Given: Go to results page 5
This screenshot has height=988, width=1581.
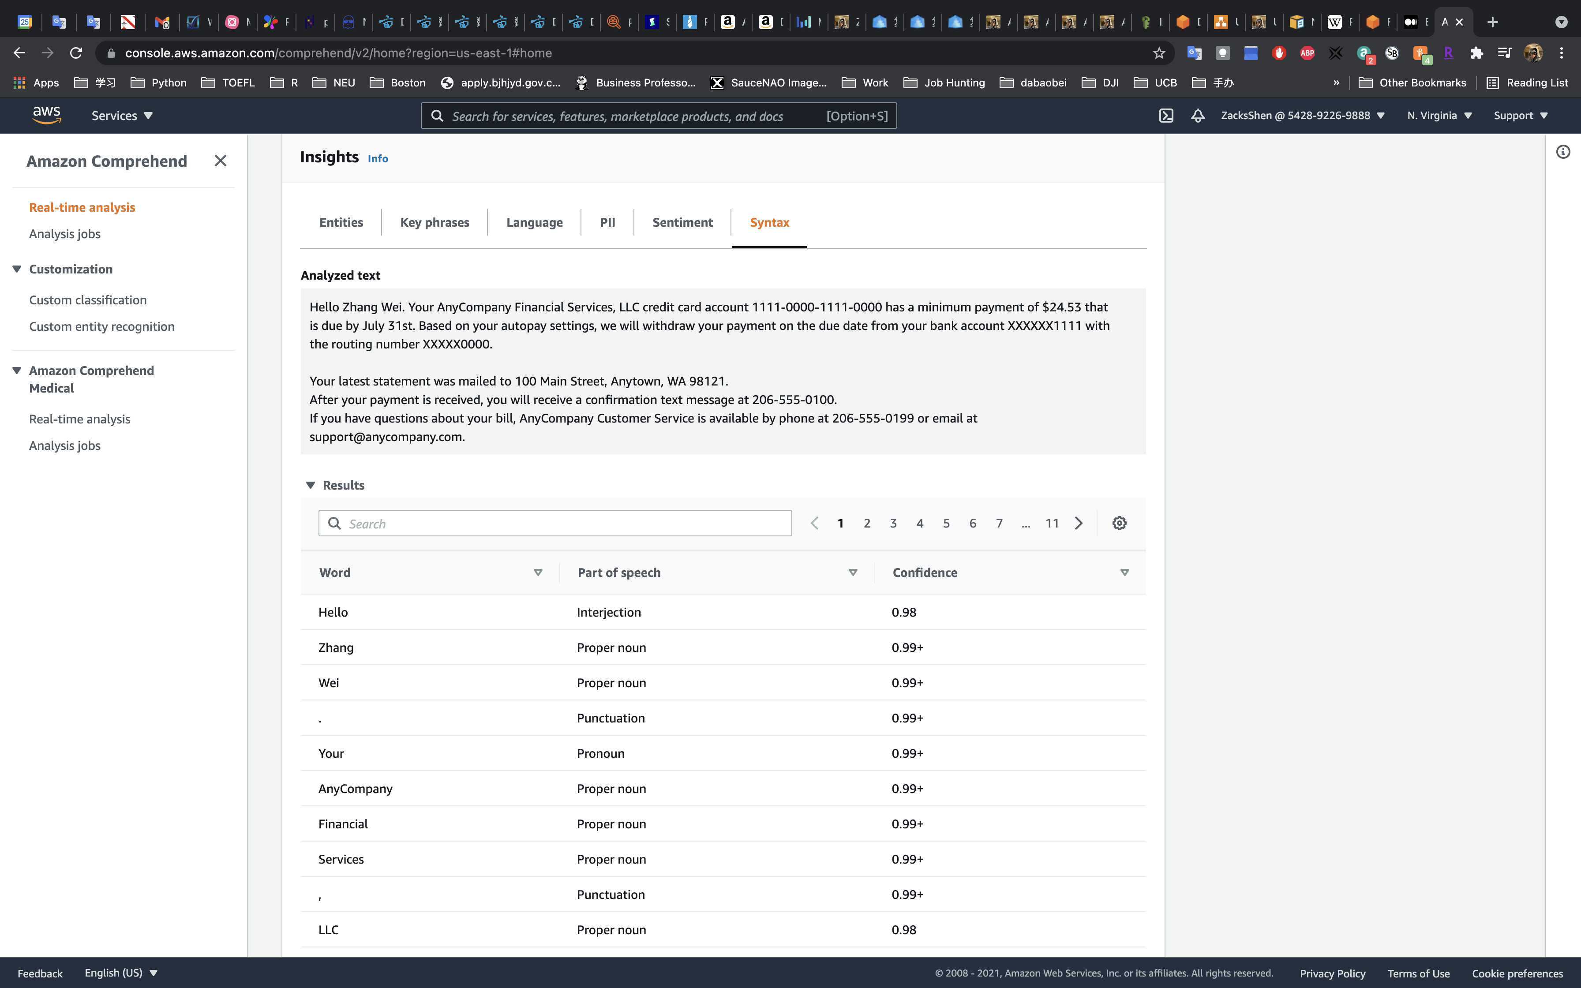Looking at the screenshot, I should click(946, 524).
